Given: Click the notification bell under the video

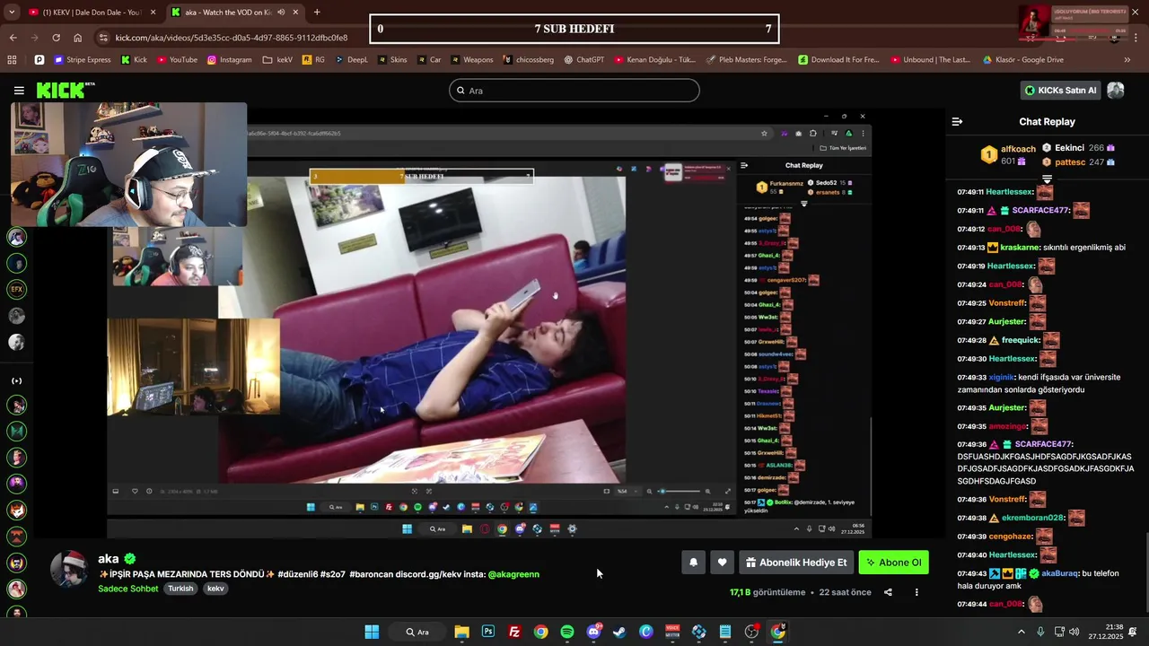Looking at the screenshot, I should (693, 563).
